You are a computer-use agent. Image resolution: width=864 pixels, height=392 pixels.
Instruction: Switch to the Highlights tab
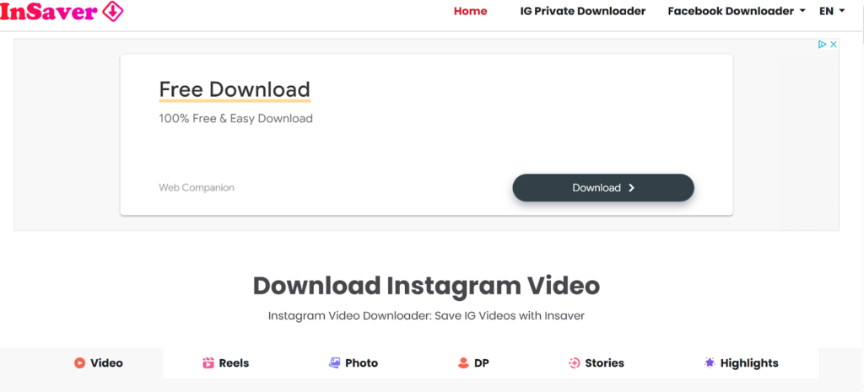click(741, 362)
